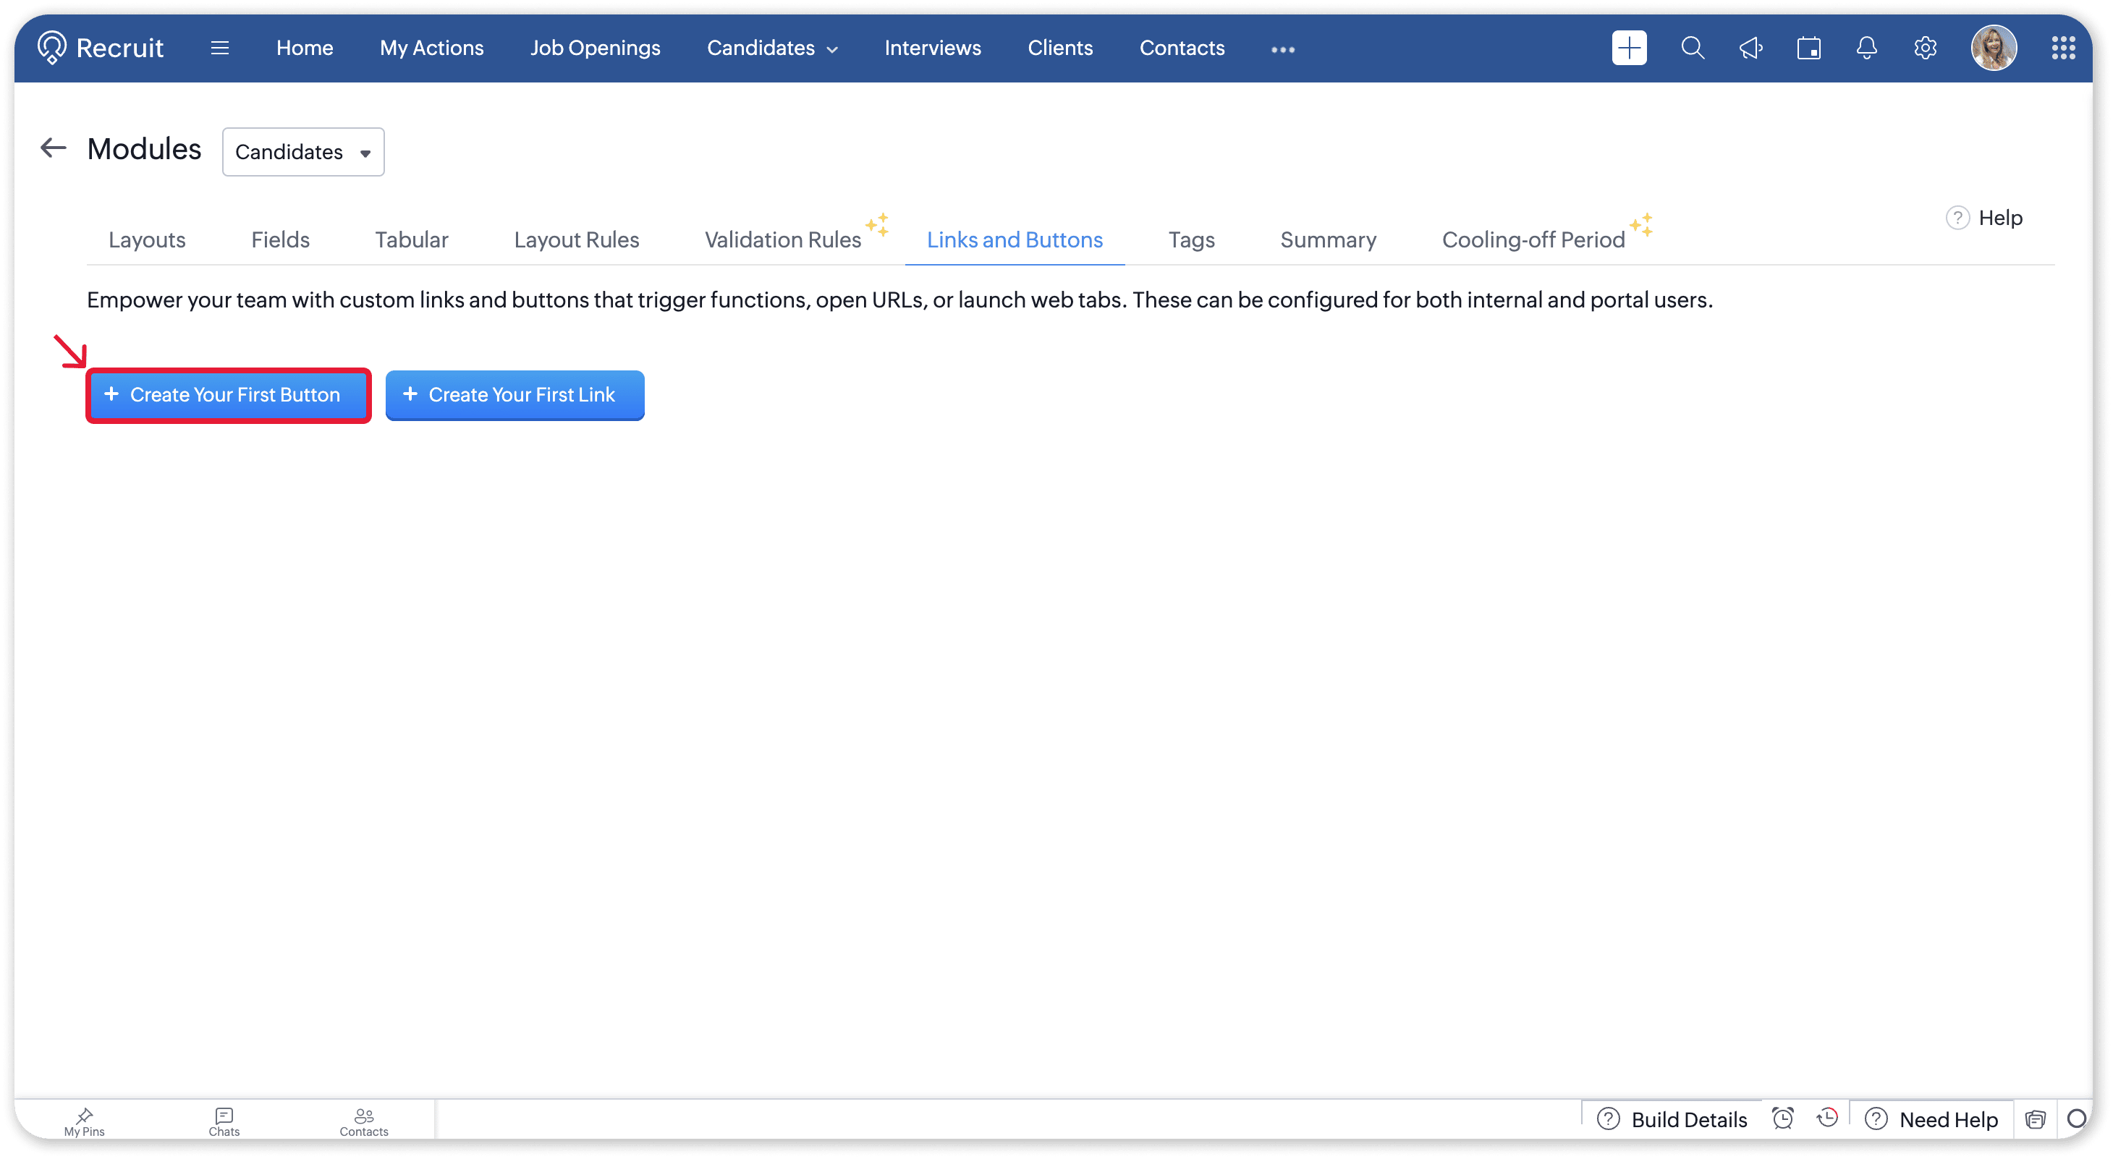Click the user profile avatar

[1994, 48]
